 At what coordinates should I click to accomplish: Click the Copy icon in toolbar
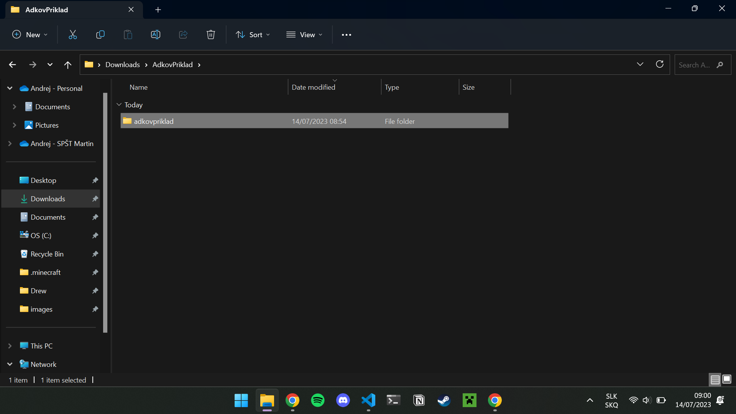tap(100, 34)
